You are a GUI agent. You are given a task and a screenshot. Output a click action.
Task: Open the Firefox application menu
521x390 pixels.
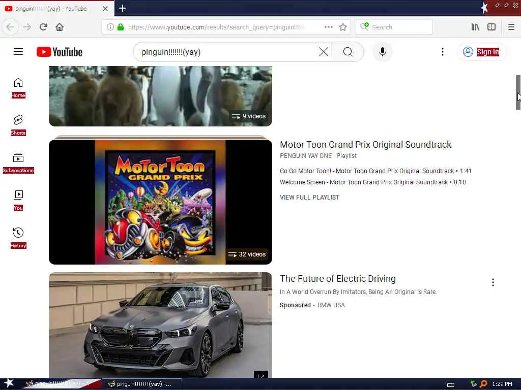[x=511, y=27]
